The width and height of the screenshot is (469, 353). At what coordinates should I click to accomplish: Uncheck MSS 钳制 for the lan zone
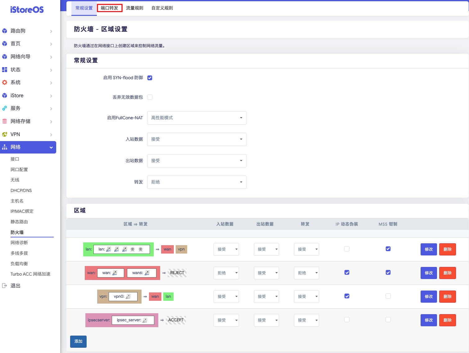pyautogui.click(x=388, y=249)
